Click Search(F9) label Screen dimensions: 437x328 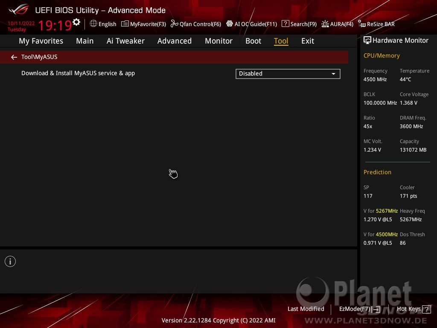[303, 24]
